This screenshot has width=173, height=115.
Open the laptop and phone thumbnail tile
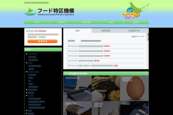[78, 88]
